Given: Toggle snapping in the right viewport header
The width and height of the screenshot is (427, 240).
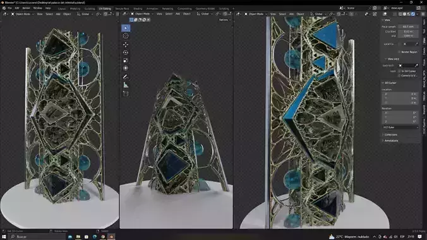Looking at the screenshot, I should click(339, 14).
